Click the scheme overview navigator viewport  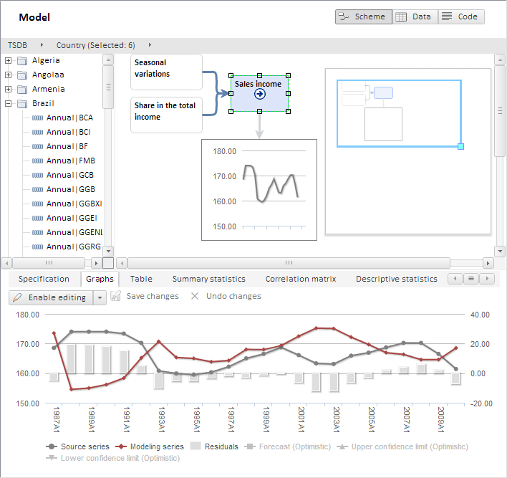[x=399, y=113]
